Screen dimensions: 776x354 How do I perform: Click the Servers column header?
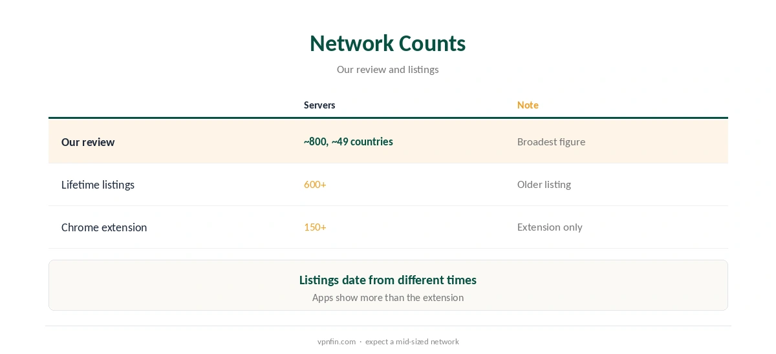pyautogui.click(x=319, y=105)
